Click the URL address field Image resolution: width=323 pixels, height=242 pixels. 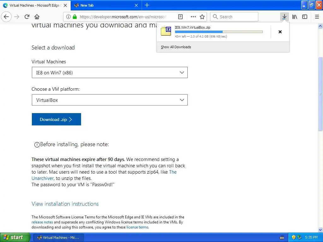point(123,17)
